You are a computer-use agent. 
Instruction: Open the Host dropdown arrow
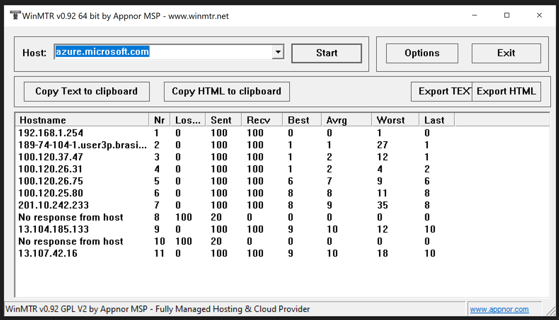(x=278, y=52)
